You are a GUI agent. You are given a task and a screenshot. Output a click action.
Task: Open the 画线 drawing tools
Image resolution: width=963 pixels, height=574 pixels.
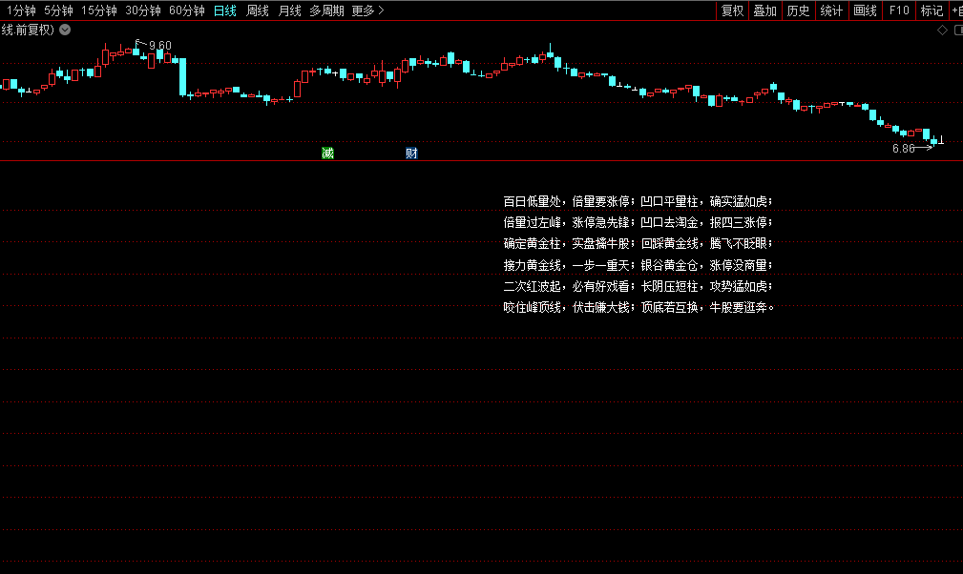click(865, 10)
